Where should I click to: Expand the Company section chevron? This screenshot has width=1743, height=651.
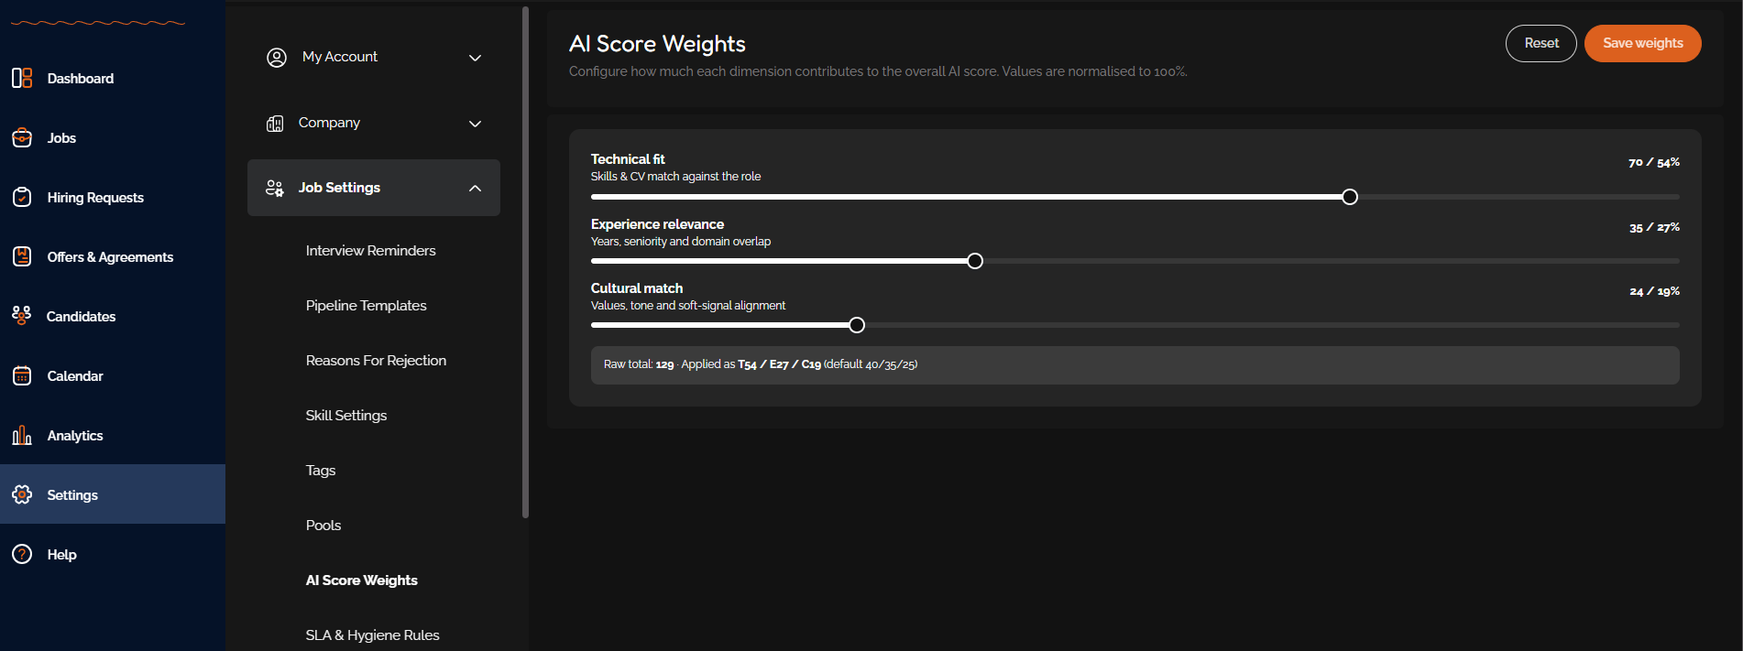click(x=475, y=124)
